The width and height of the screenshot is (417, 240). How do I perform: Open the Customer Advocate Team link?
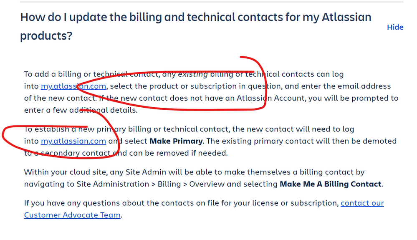[72, 215]
